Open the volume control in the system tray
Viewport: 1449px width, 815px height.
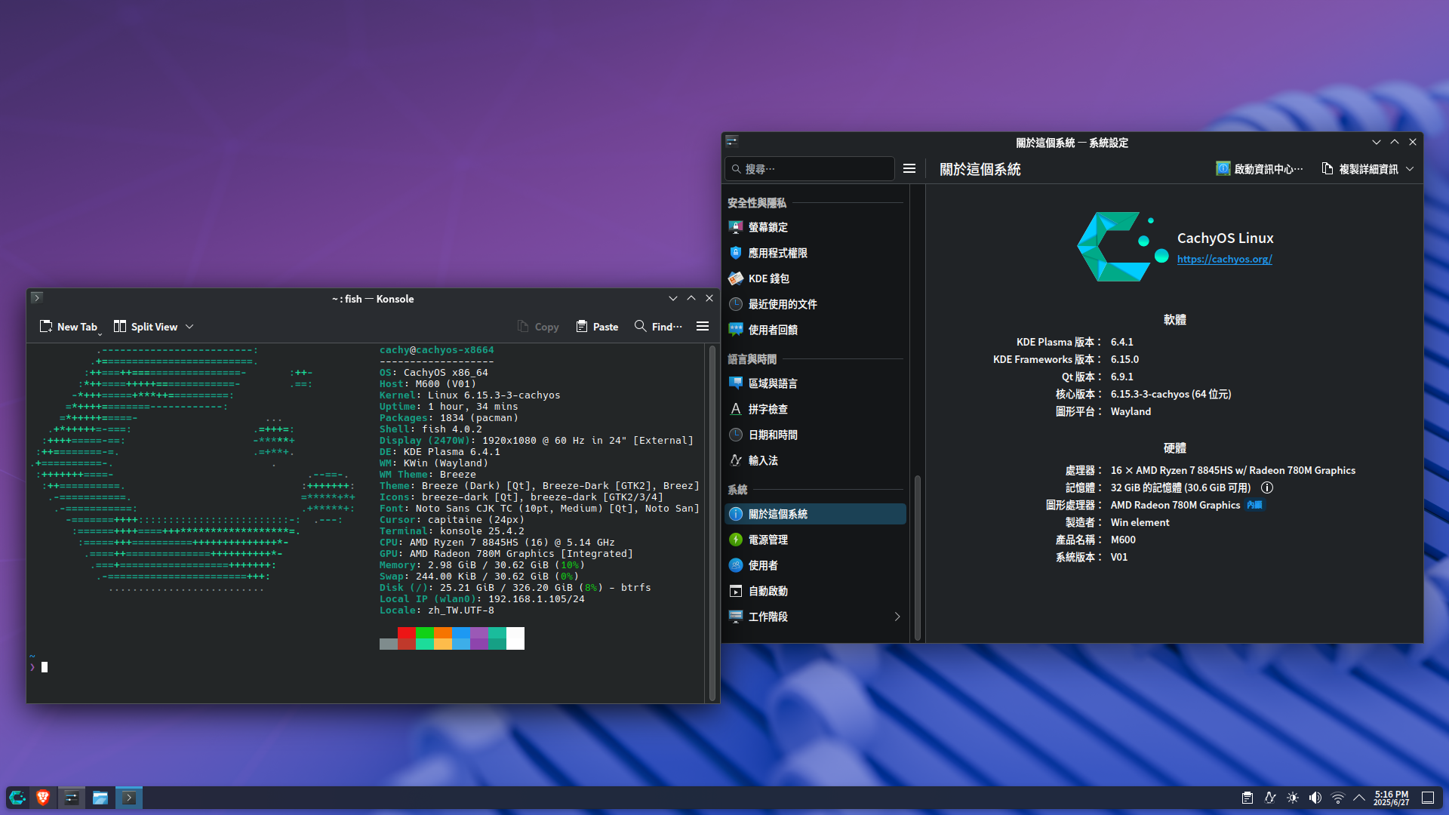[1315, 798]
